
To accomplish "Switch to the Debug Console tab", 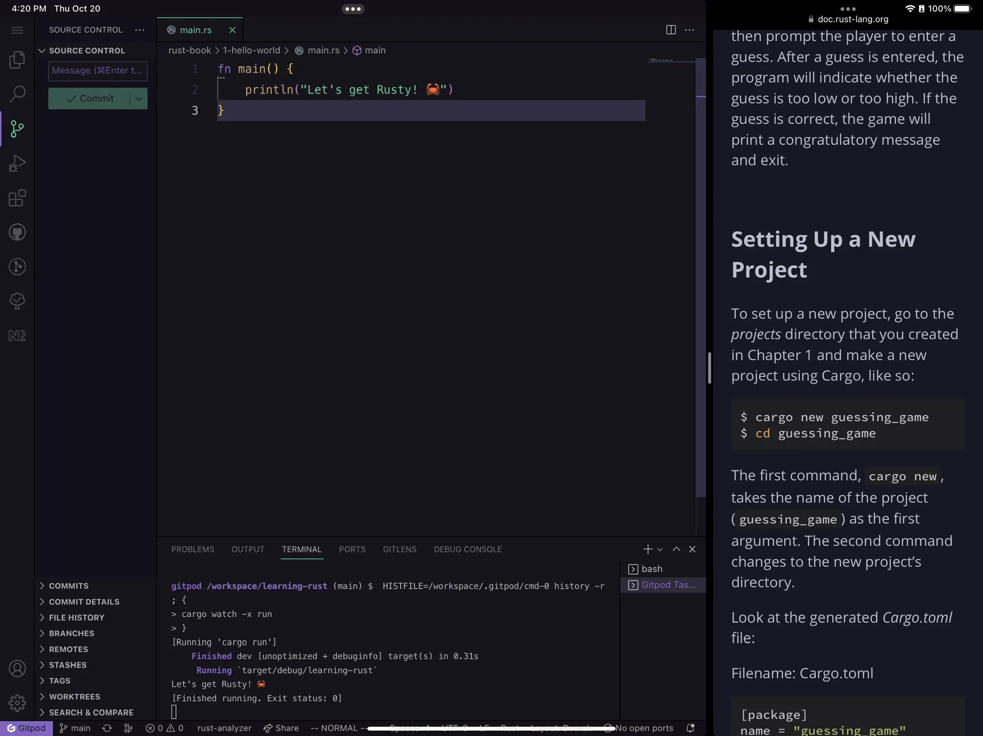I will 468,549.
